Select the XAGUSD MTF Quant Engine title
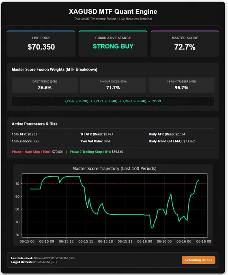Screen dimensions: 228x275 [113, 12]
